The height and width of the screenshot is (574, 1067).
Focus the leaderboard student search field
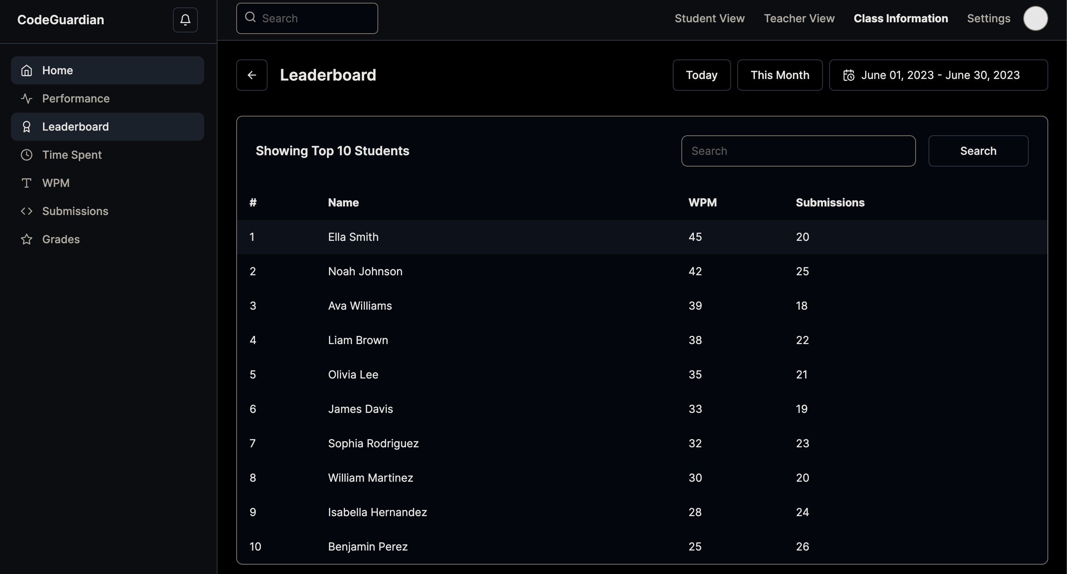pos(798,151)
